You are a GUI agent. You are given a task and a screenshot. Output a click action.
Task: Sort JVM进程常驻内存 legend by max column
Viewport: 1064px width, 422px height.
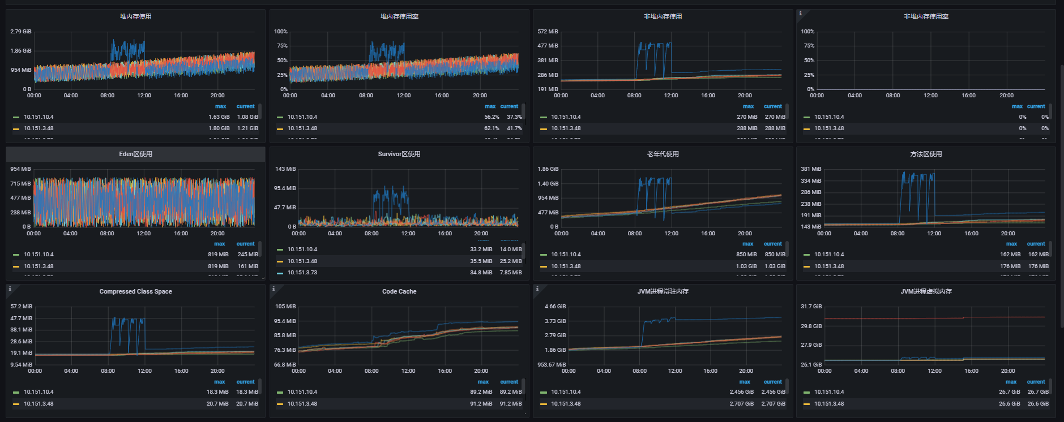click(745, 382)
